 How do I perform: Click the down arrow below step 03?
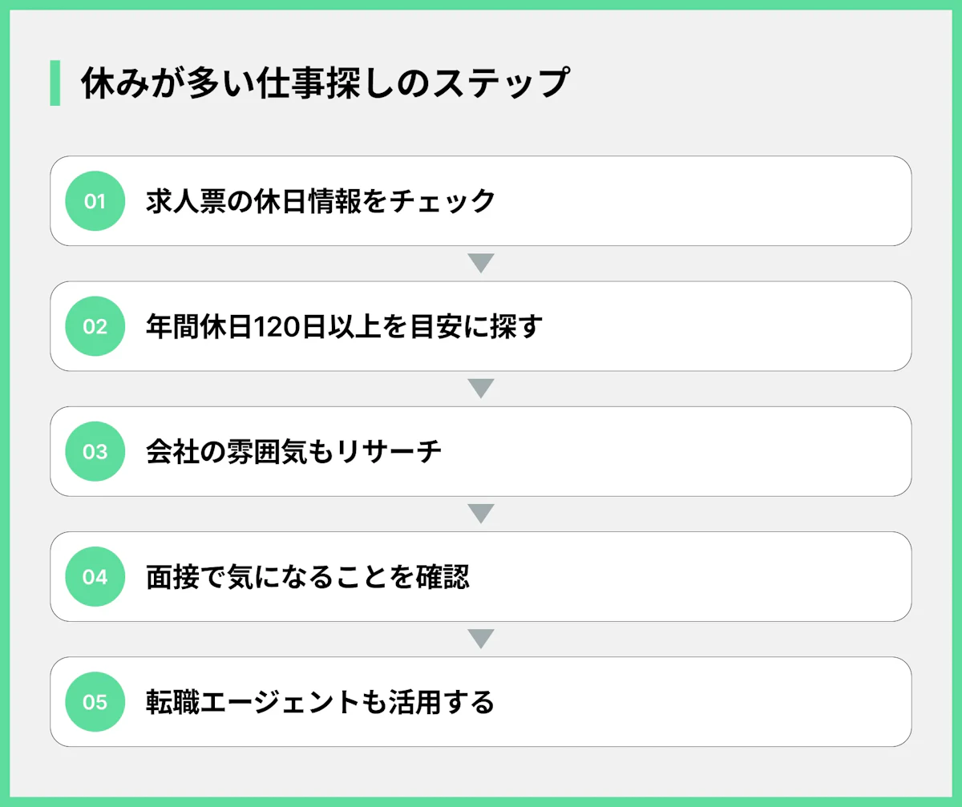tap(480, 514)
